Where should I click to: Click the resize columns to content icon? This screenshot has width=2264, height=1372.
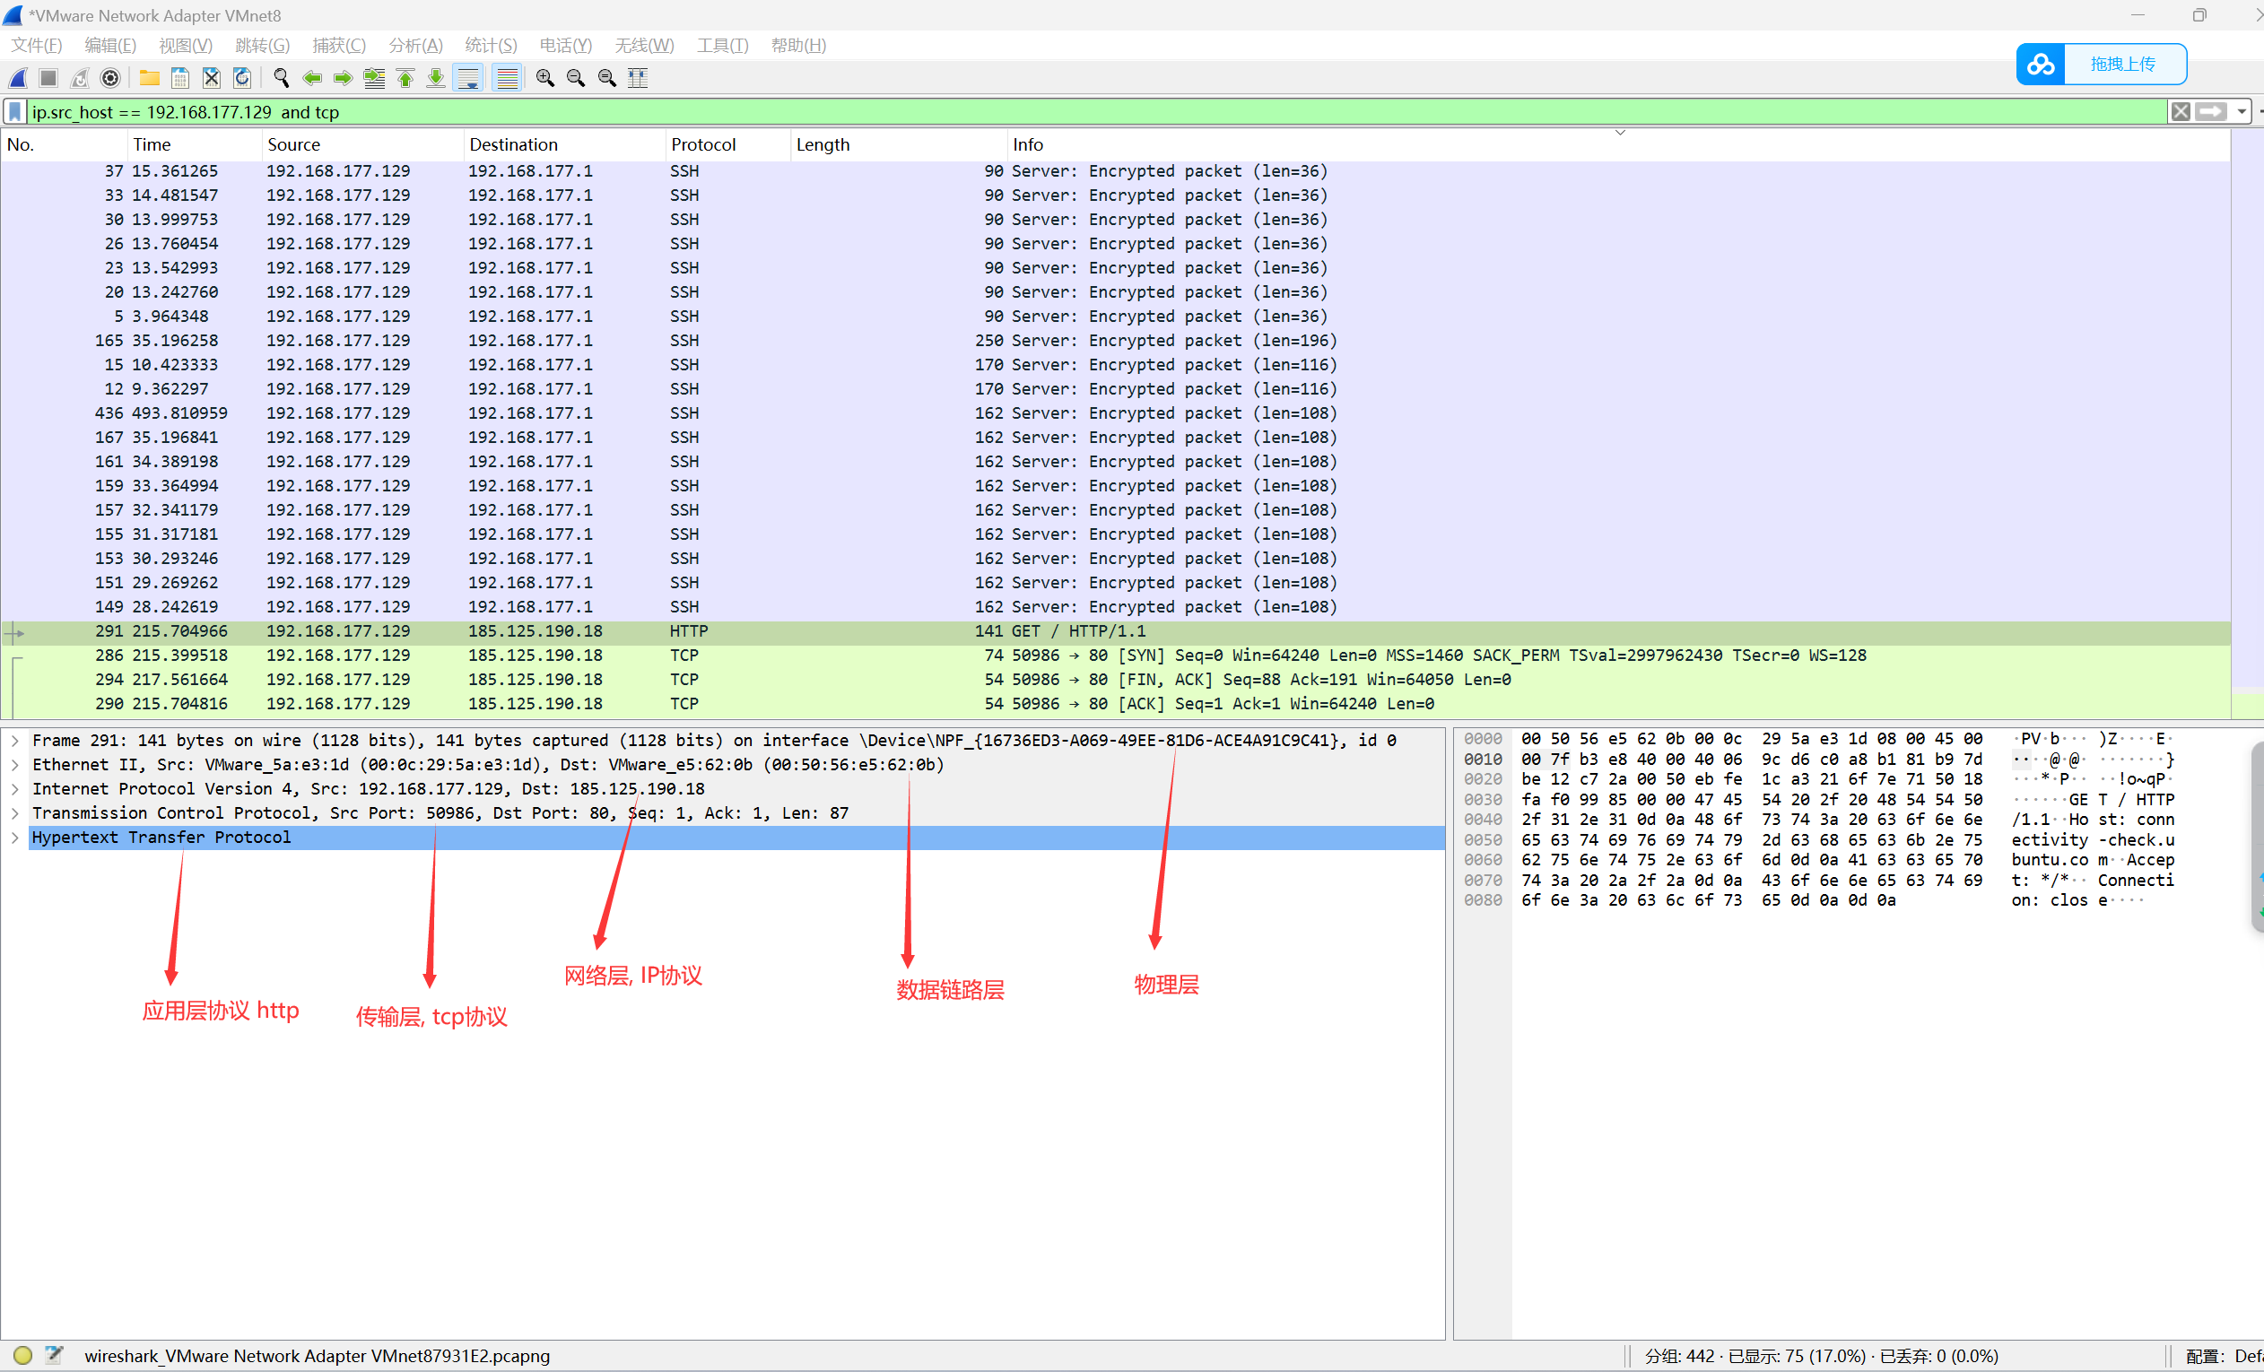tap(638, 78)
